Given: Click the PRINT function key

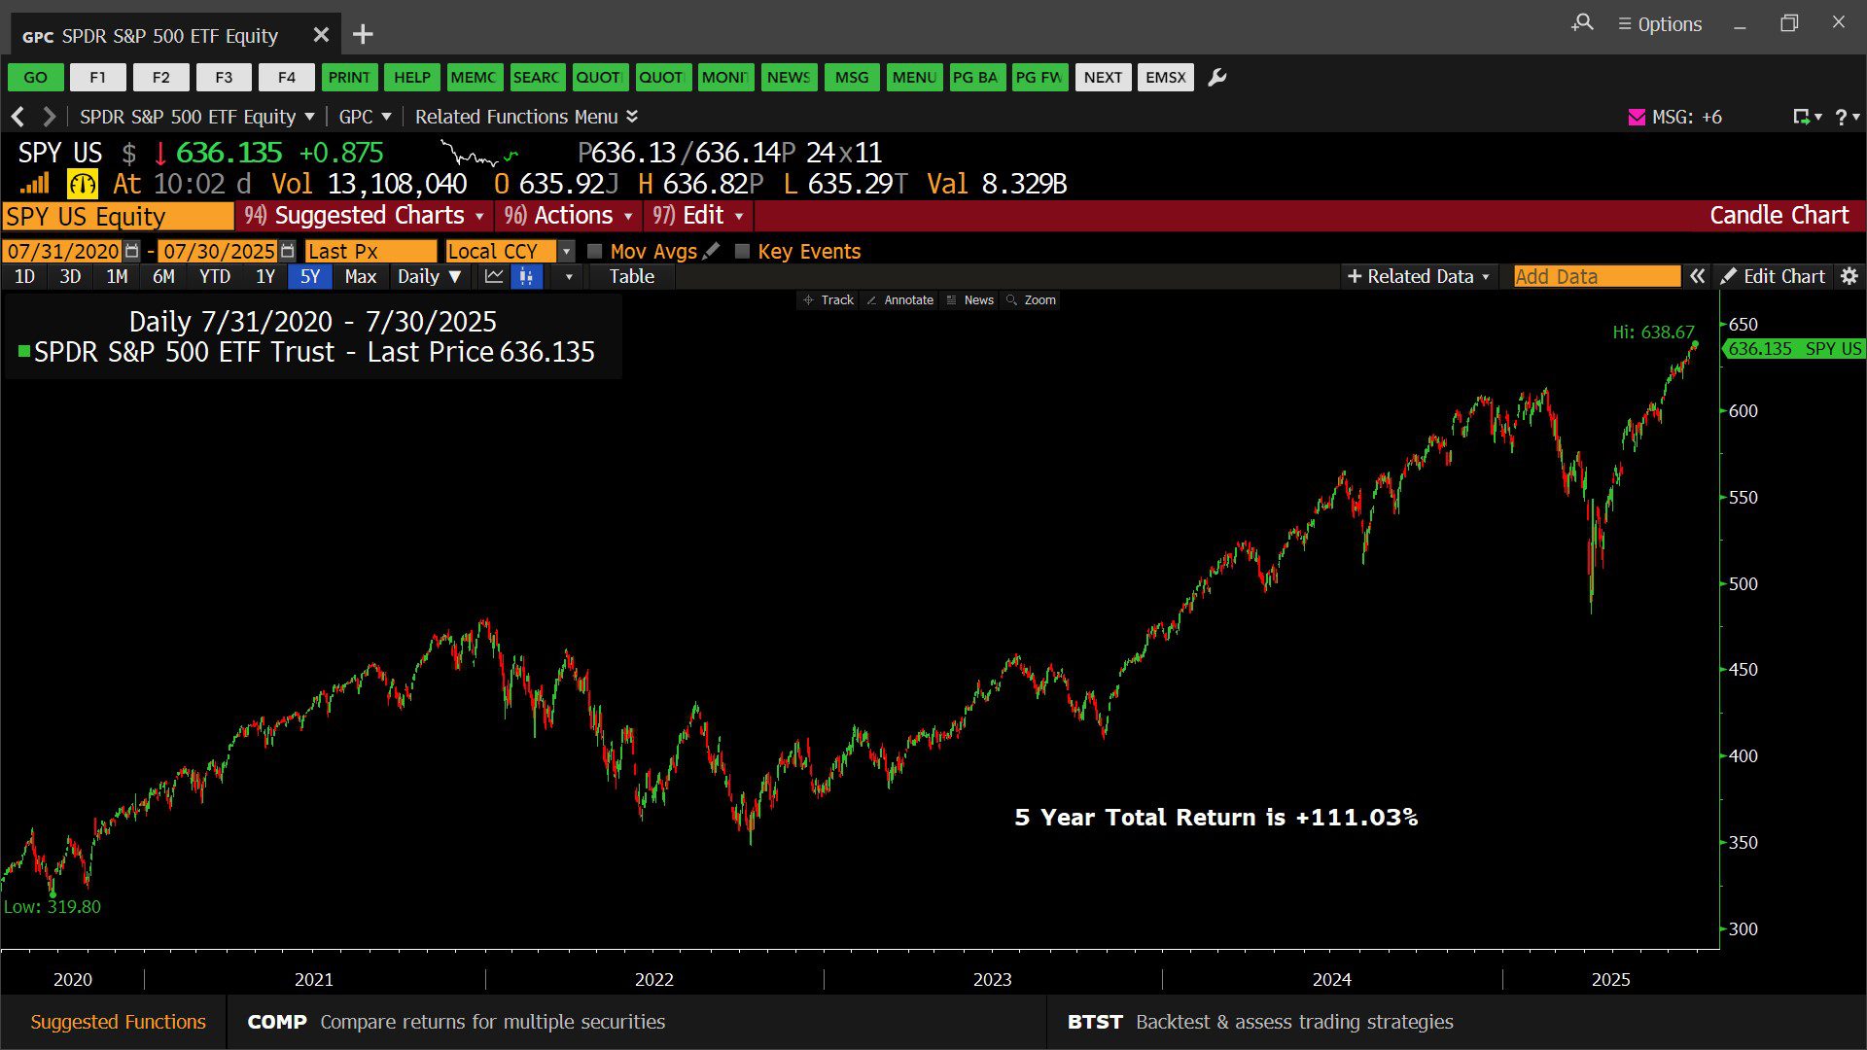Looking at the screenshot, I should pyautogui.click(x=349, y=78).
